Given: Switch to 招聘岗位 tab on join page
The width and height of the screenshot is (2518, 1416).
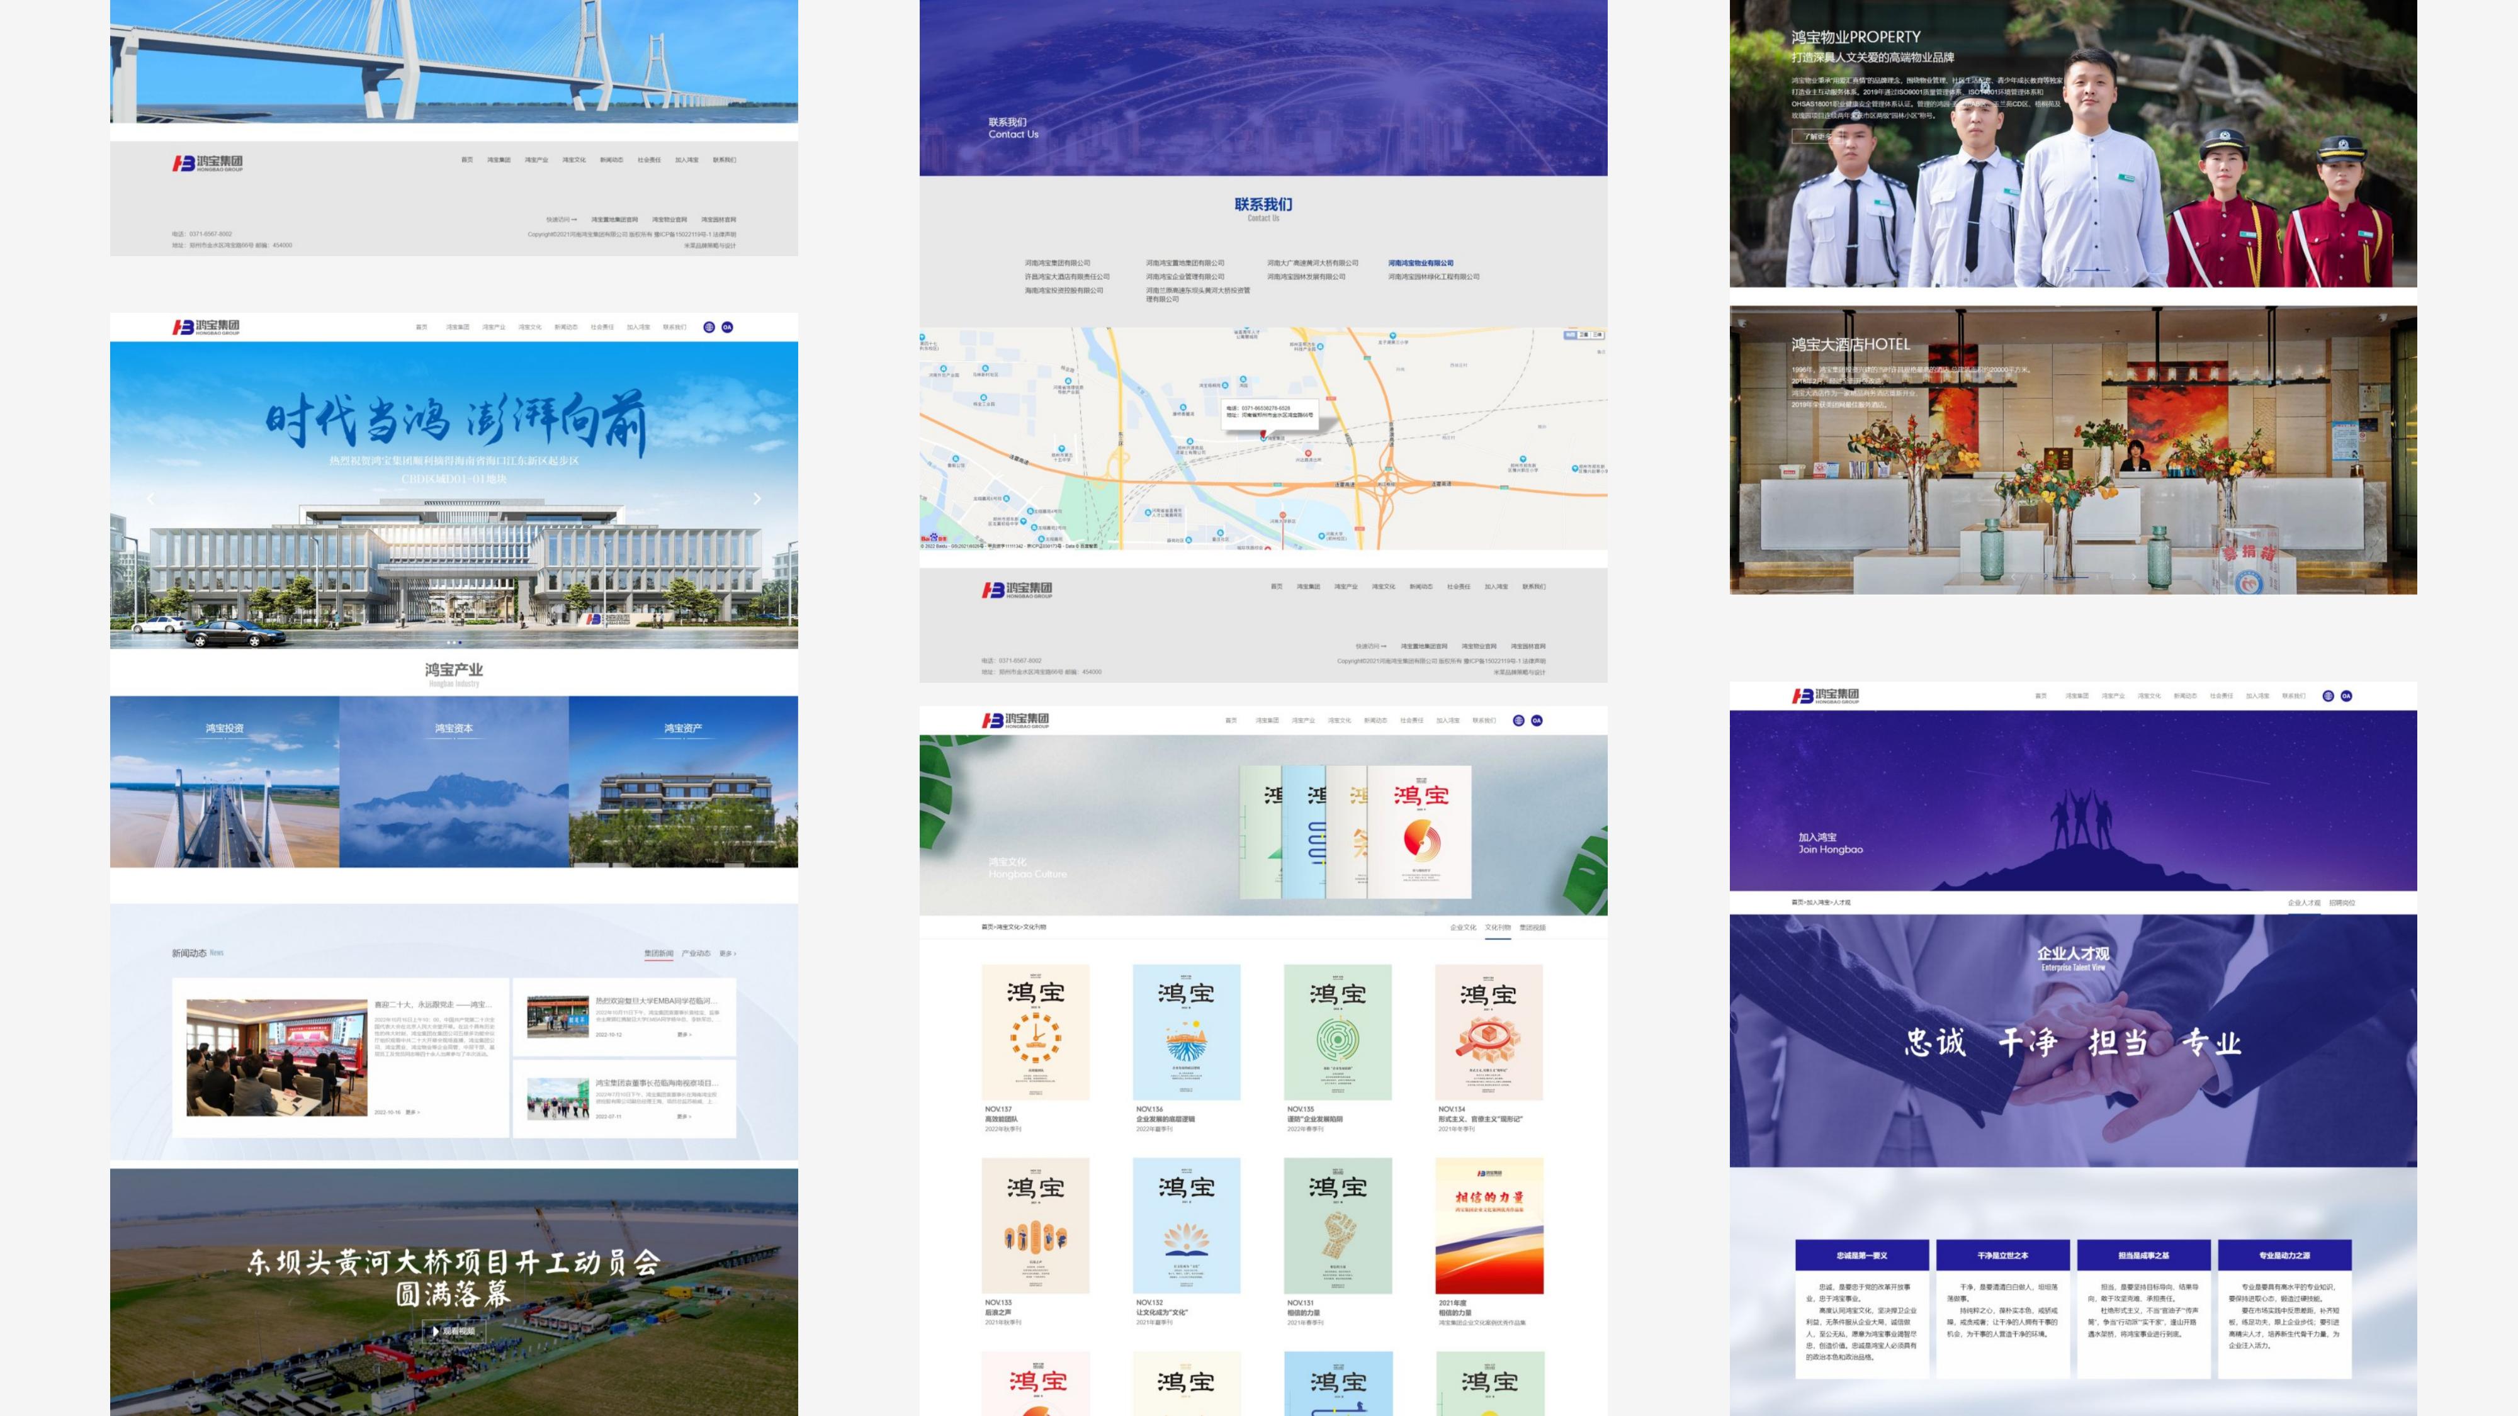Looking at the screenshot, I should [x=2342, y=903].
